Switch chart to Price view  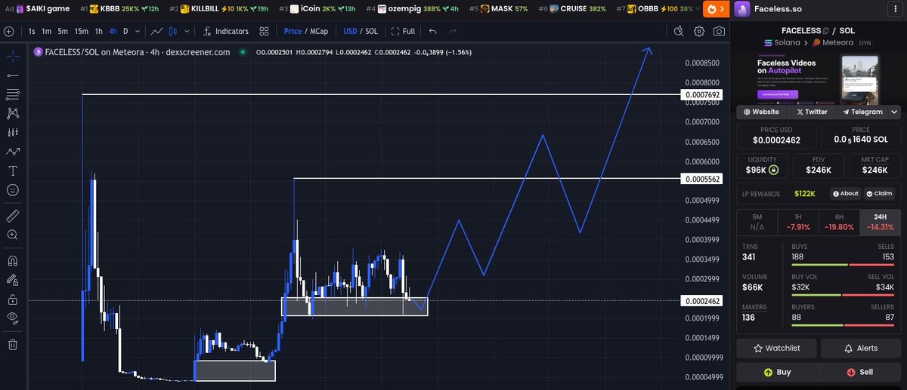click(x=293, y=31)
